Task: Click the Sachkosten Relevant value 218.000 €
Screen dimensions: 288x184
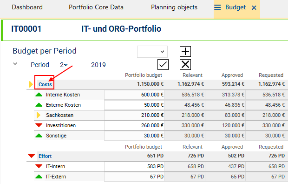Action: [193, 115]
